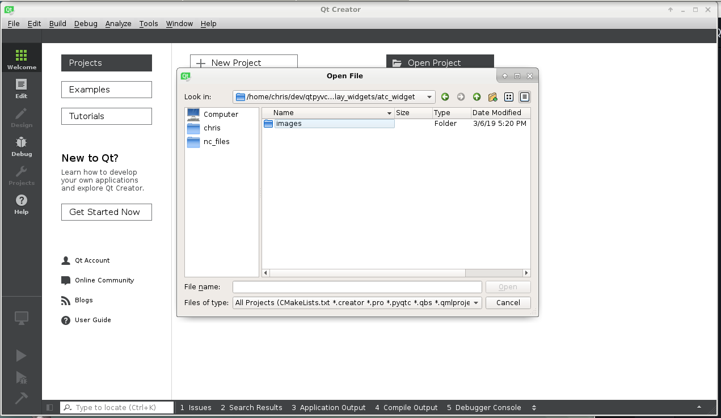Go forward in Open File dialog
This screenshot has width=721, height=418.
point(461,97)
